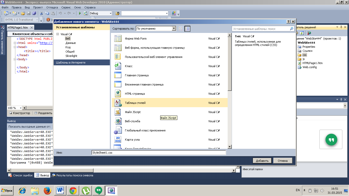The width and height of the screenshot is (349, 196).
Task: Click the Добавить button
Action: click(262, 161)
